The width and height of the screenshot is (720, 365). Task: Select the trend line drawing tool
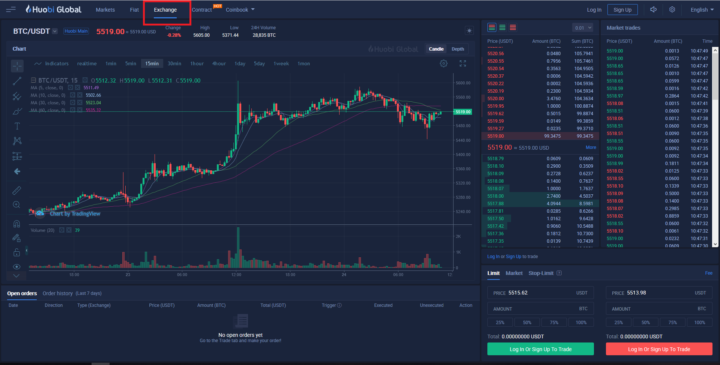(x=17, y=81)
